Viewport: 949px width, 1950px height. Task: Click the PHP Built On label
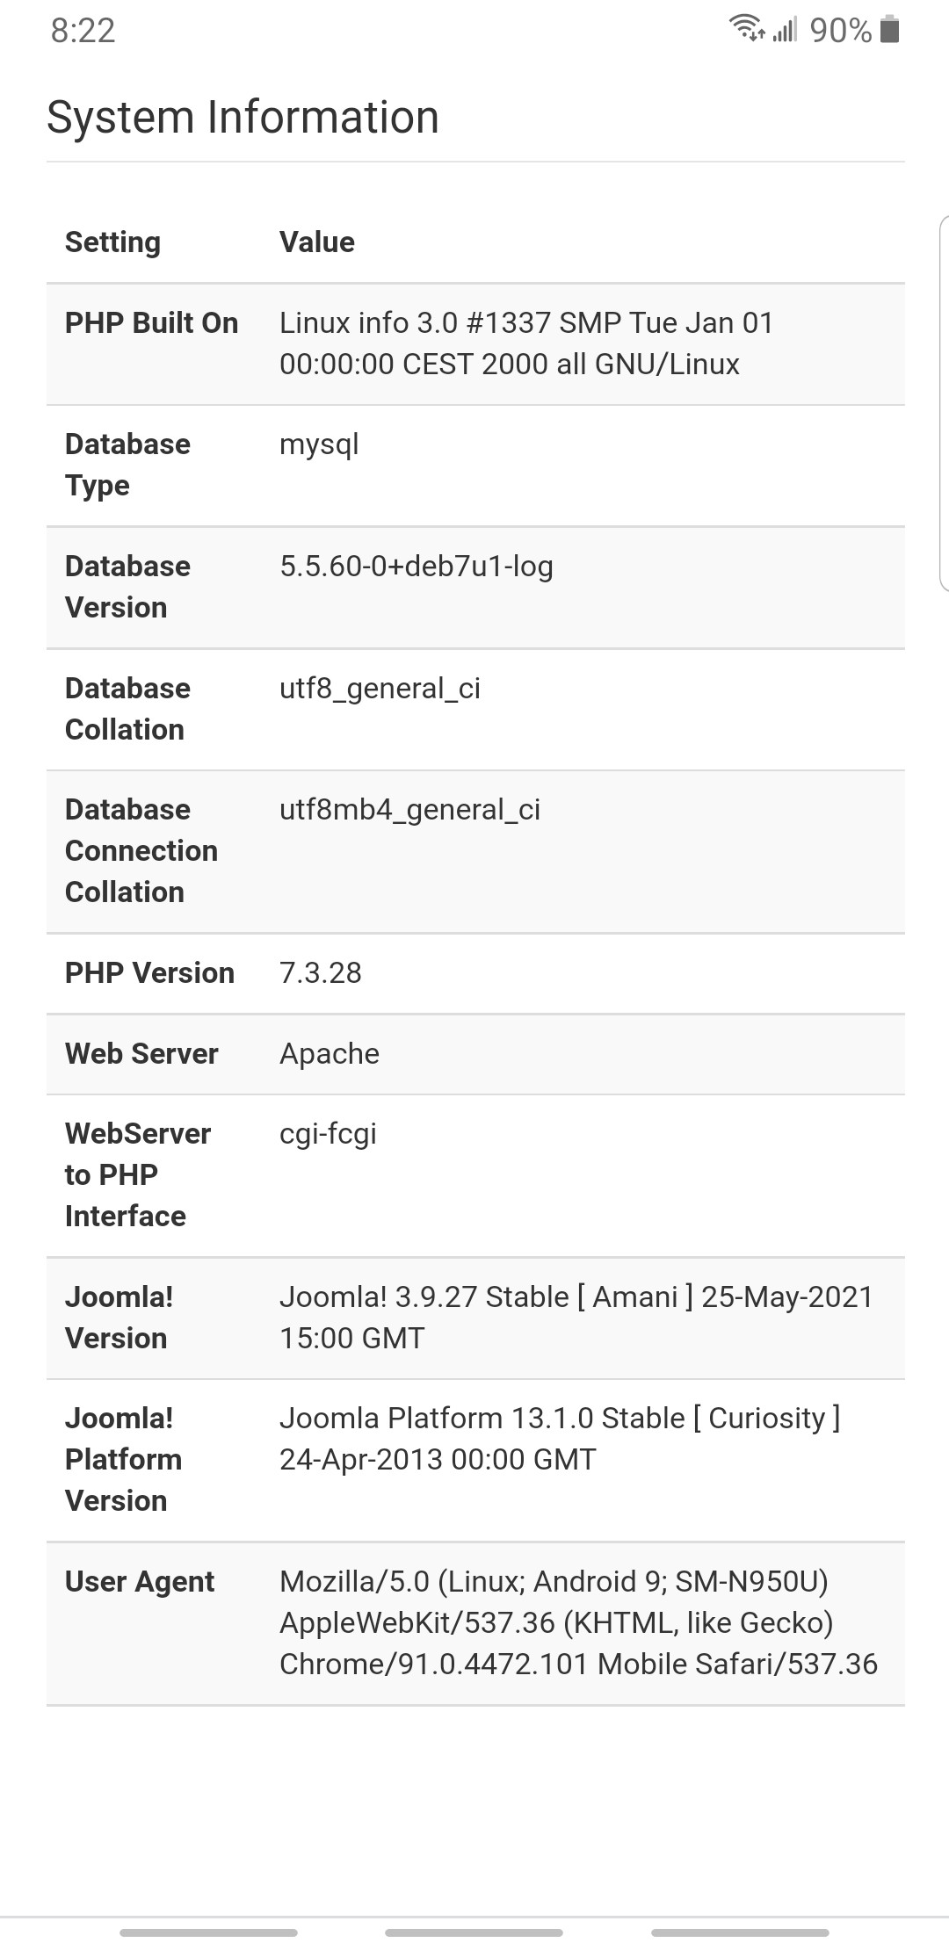click(x=151, y=323)
